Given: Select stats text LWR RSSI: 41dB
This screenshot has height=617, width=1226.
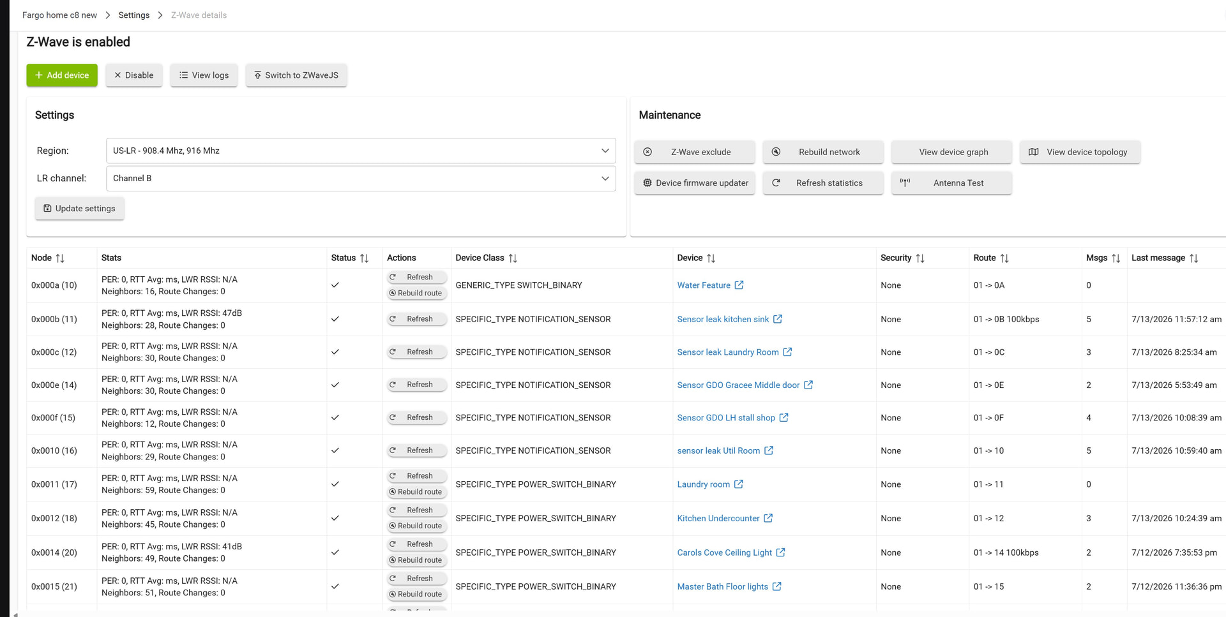Looking at the screenshot, I should pyautogui.click(x=211, y=547).
